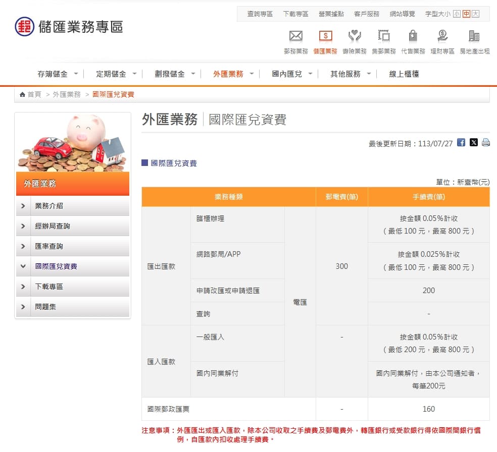Open 查詢專區 top link

[260, 14]
